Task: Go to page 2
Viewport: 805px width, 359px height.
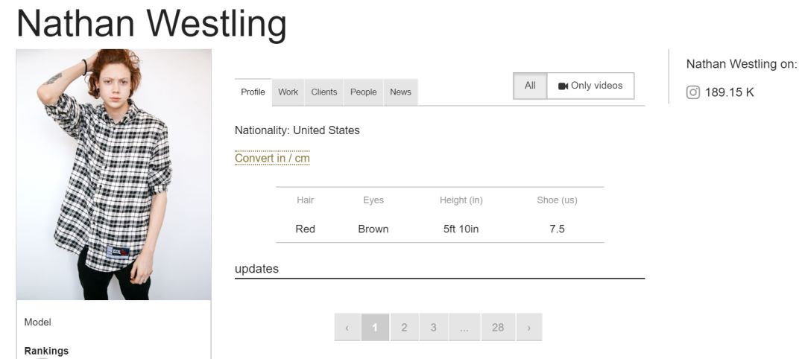Action: 404,328
